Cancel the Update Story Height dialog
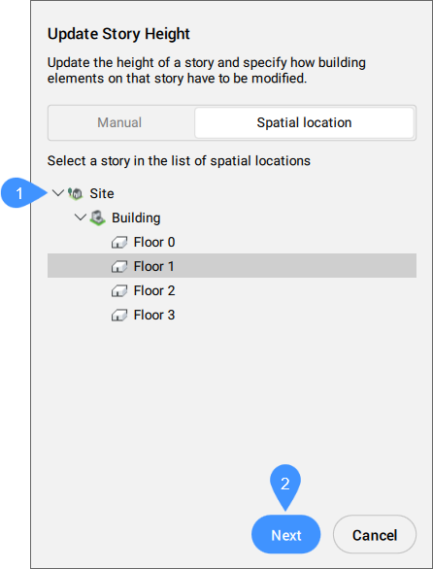Screen dimensions: 433x569 point(375,534)
